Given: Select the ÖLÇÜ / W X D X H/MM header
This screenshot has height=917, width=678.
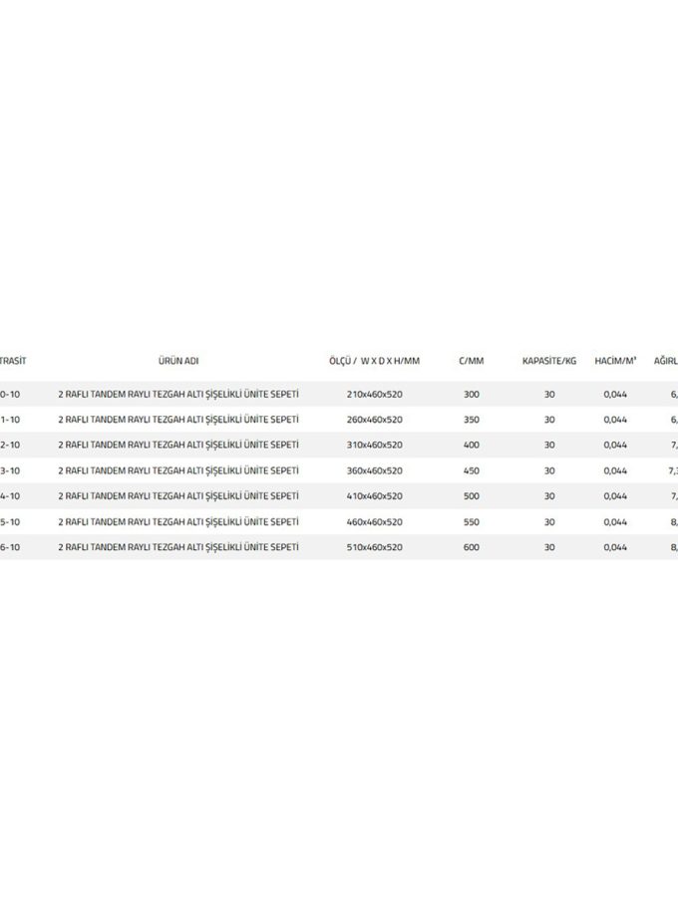Looking at the screenshot, I should pyautogui.click(x=374, y=360).
